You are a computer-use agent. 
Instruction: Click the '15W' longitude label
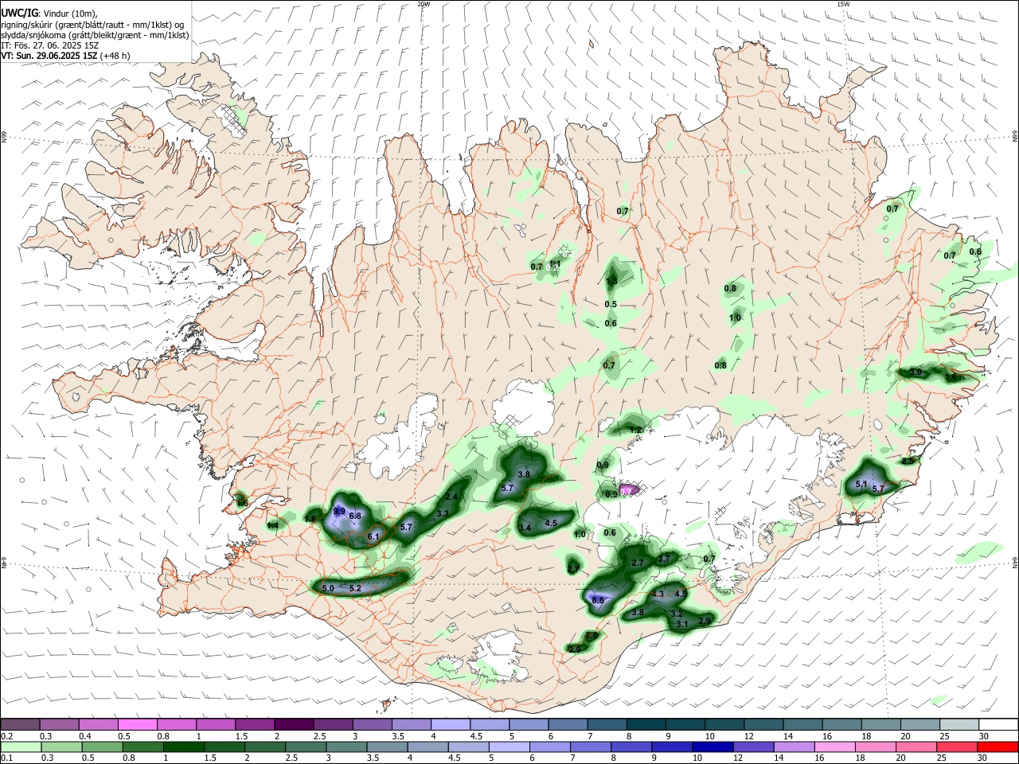pyautogui.click(x=843, y=4)
